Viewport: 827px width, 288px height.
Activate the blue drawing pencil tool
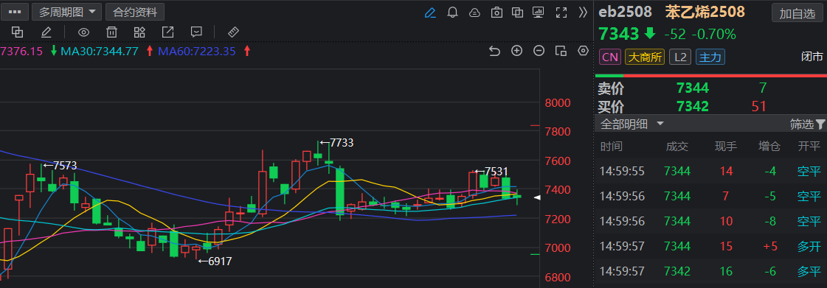pos(430,12)
